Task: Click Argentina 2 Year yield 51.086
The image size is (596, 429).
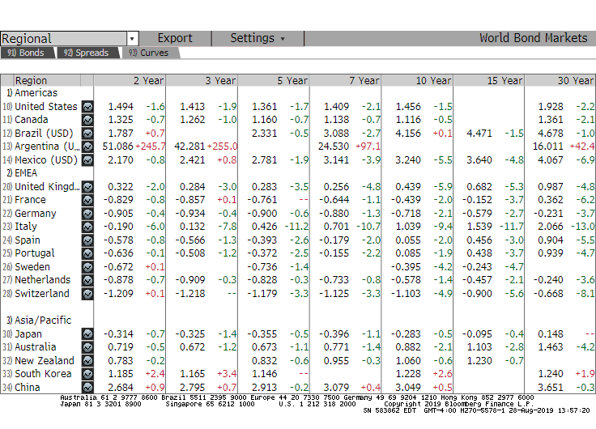Action: (118, 147)
